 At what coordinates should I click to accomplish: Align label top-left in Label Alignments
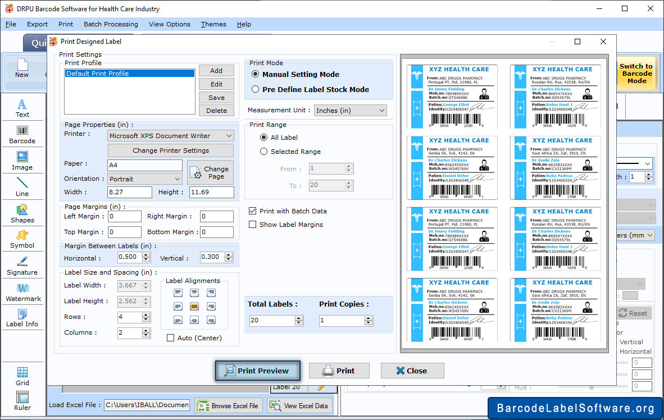tap(178, 293)
